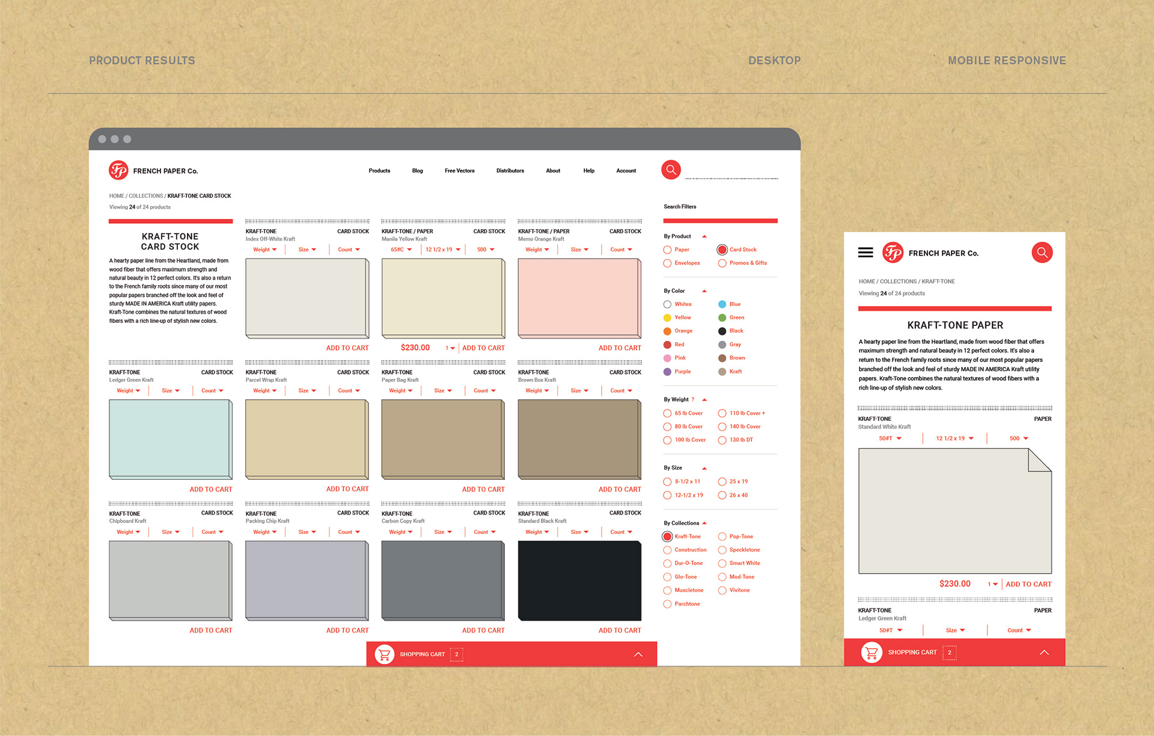Add Manila Yellow Kraft to cart

(x=483, y=348)
